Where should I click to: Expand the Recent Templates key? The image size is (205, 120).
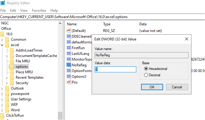(x=7, y=78)
